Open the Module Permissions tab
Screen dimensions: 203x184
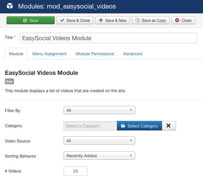click(95, 54)
